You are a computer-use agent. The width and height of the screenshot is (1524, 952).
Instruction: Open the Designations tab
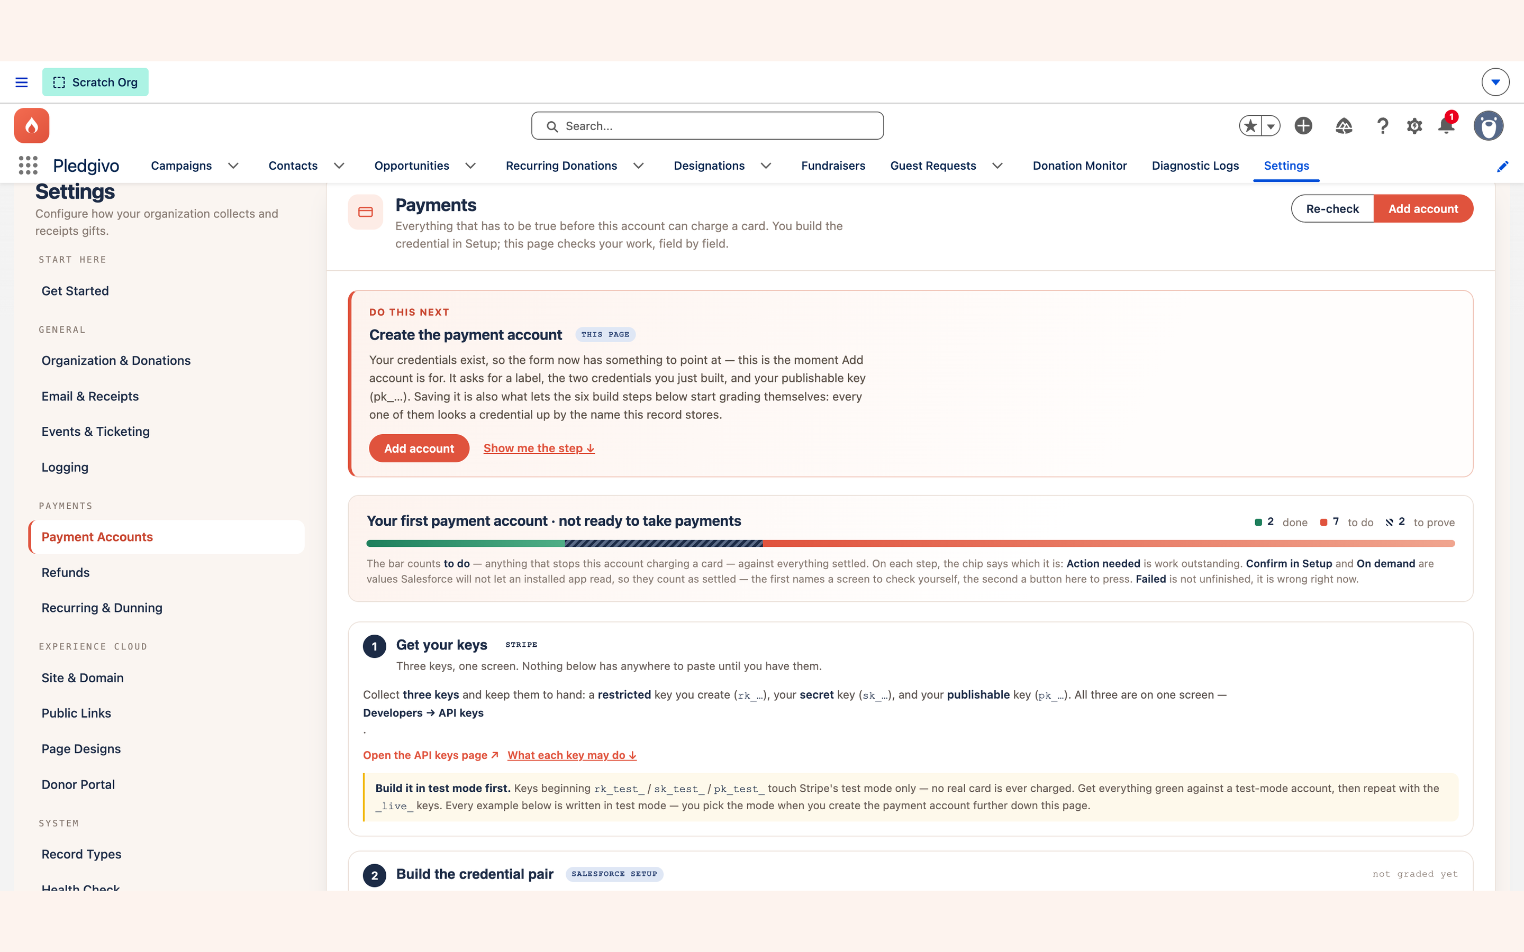tap(709, 166)
